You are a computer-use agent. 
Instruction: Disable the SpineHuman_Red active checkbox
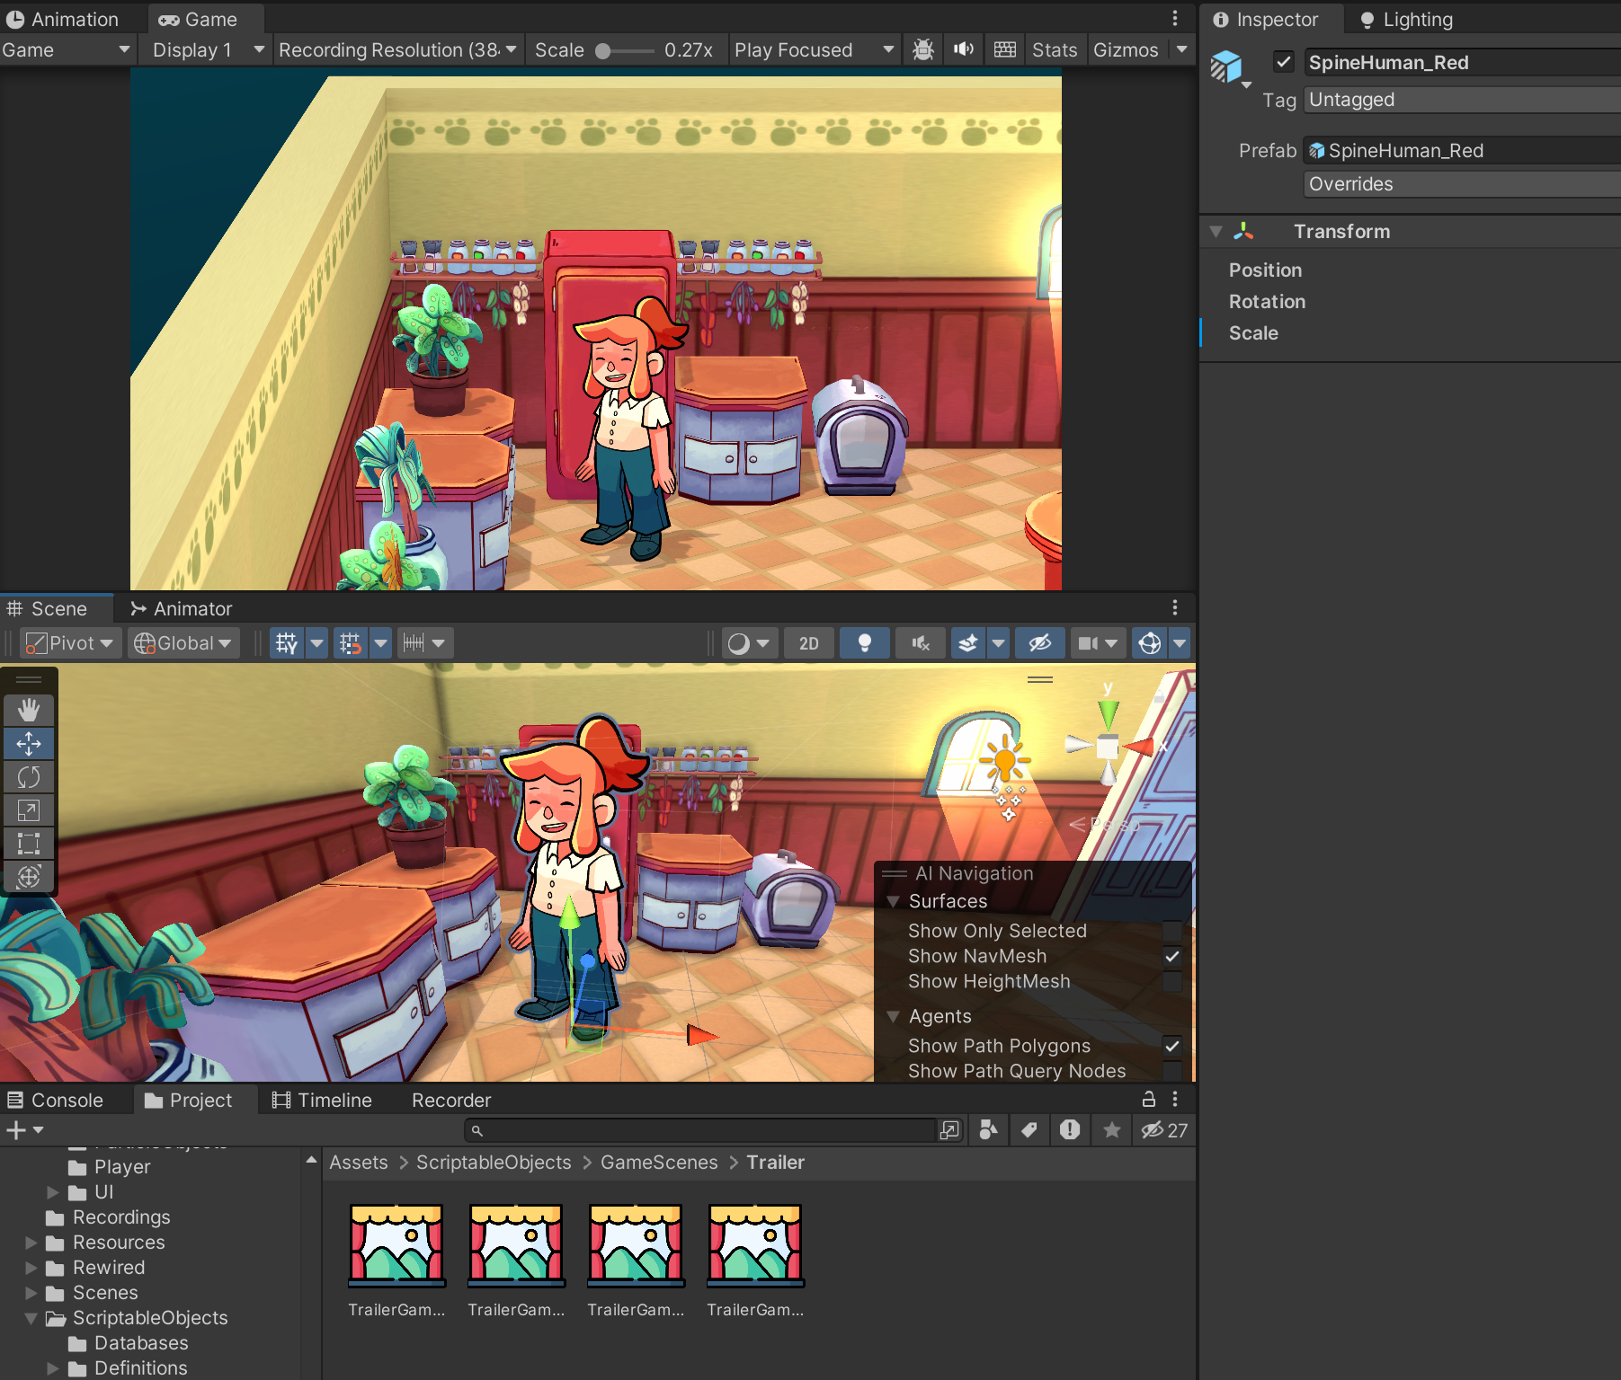[1283, 62]
